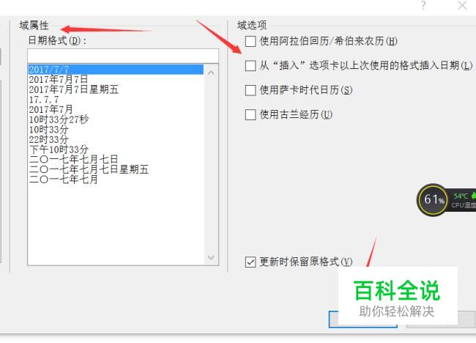Screen dimensions: 476x343
Task: Click the date format list scroll-up arrow
Action: pyautogui.click(x=212, y=73)
